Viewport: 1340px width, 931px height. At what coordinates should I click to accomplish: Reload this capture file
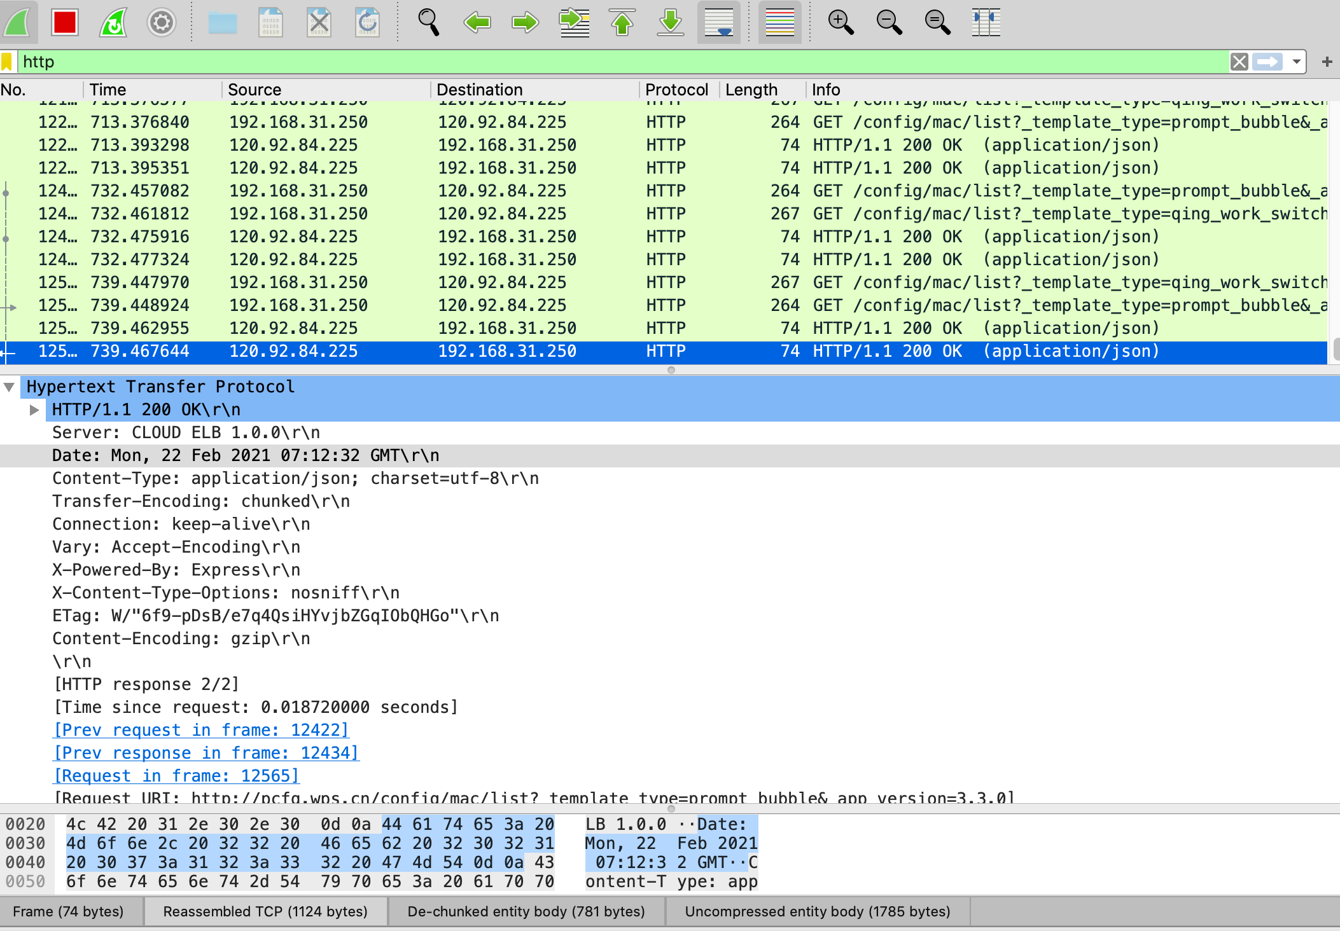[367, 23]
